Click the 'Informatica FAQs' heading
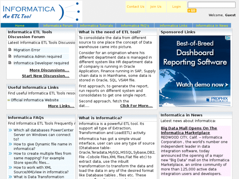Screen dimensions: 239x179 pyautogui.click(x=26, y=118)
